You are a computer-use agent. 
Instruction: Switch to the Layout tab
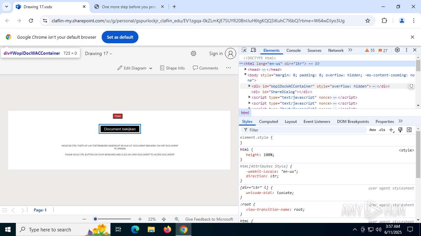[x=291, y=121]
